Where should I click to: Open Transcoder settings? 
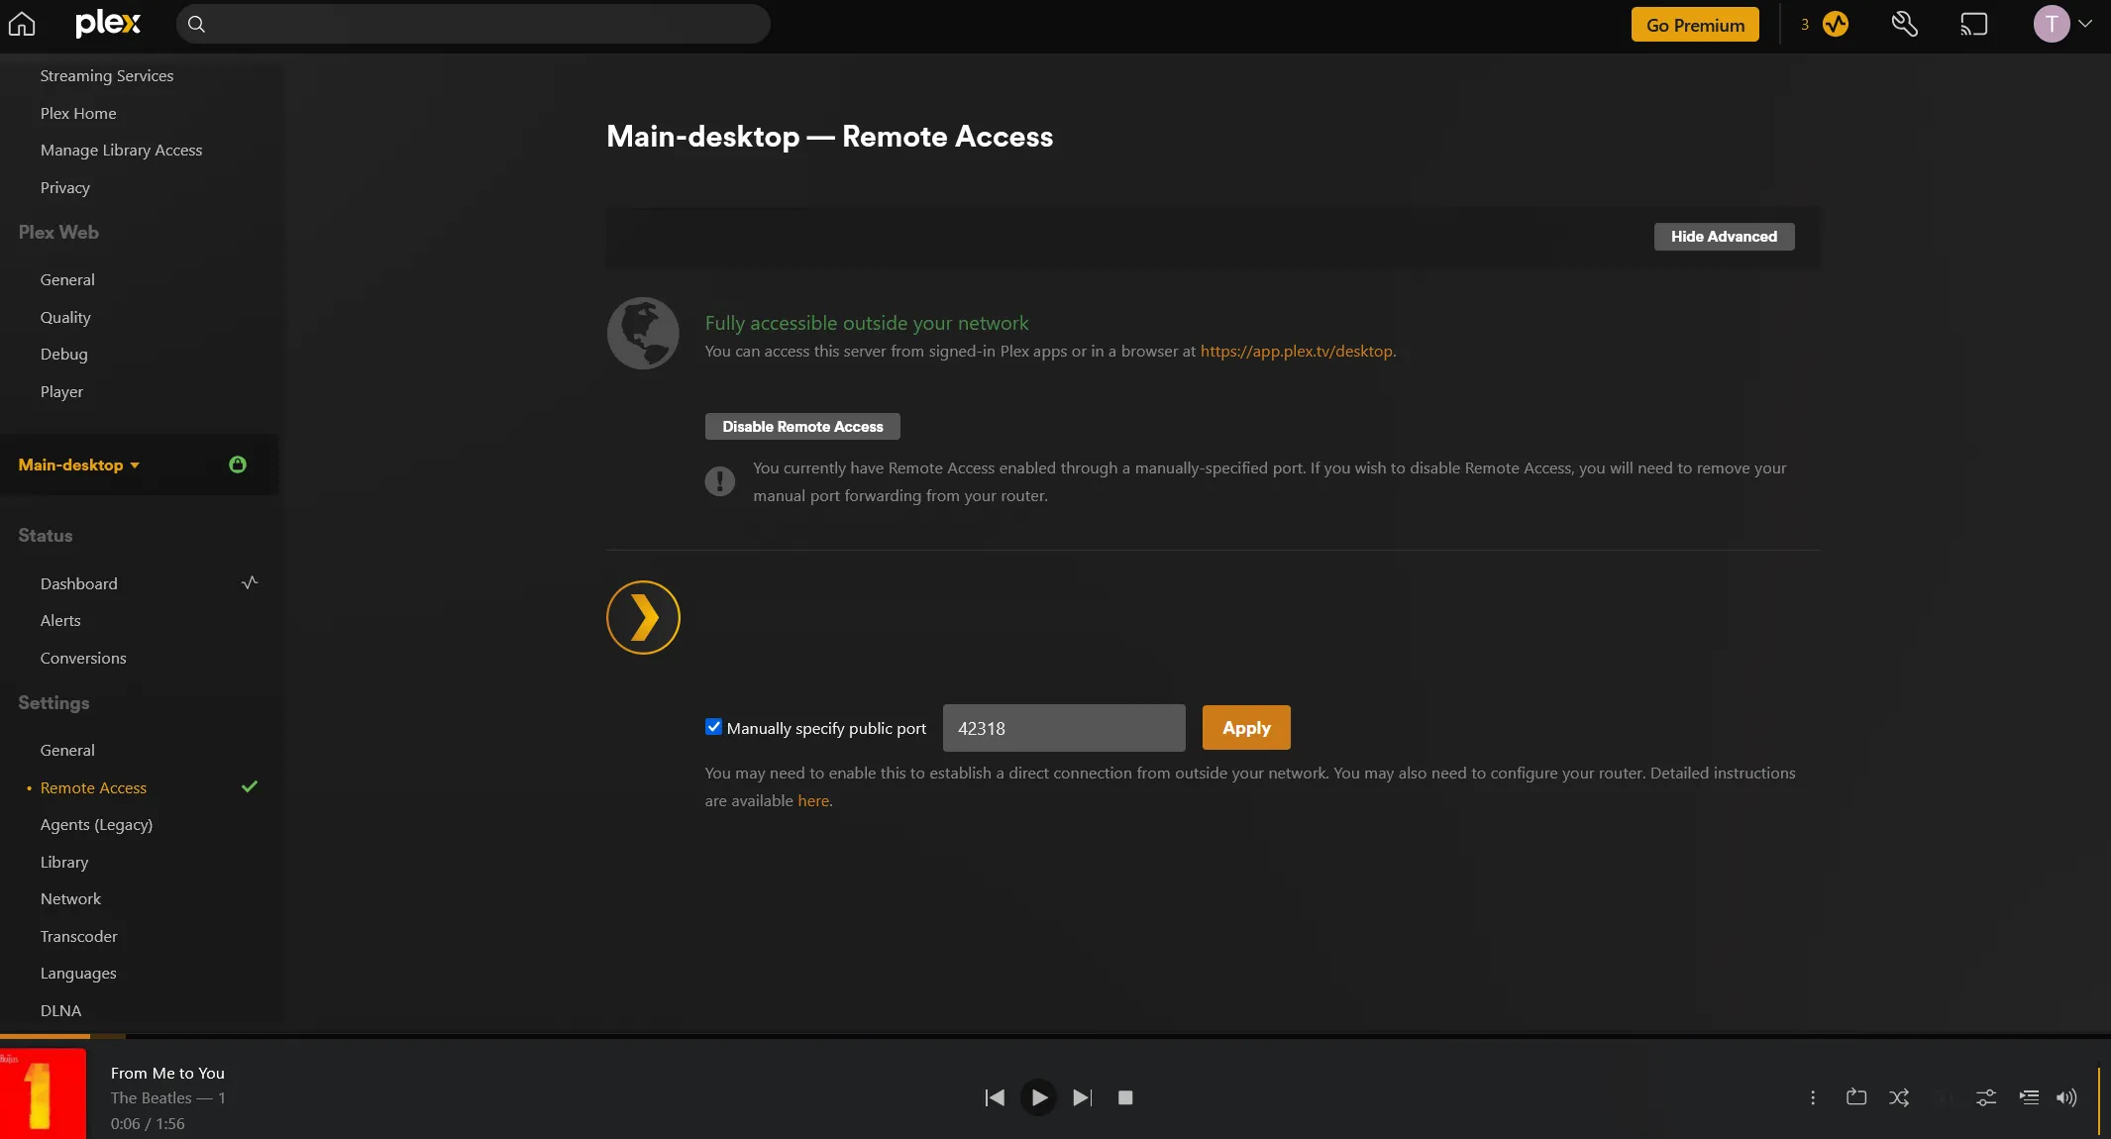pyautogui.click(x=78, y=937)
